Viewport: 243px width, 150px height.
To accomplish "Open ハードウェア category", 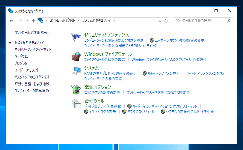I will (x=22, y=56).
